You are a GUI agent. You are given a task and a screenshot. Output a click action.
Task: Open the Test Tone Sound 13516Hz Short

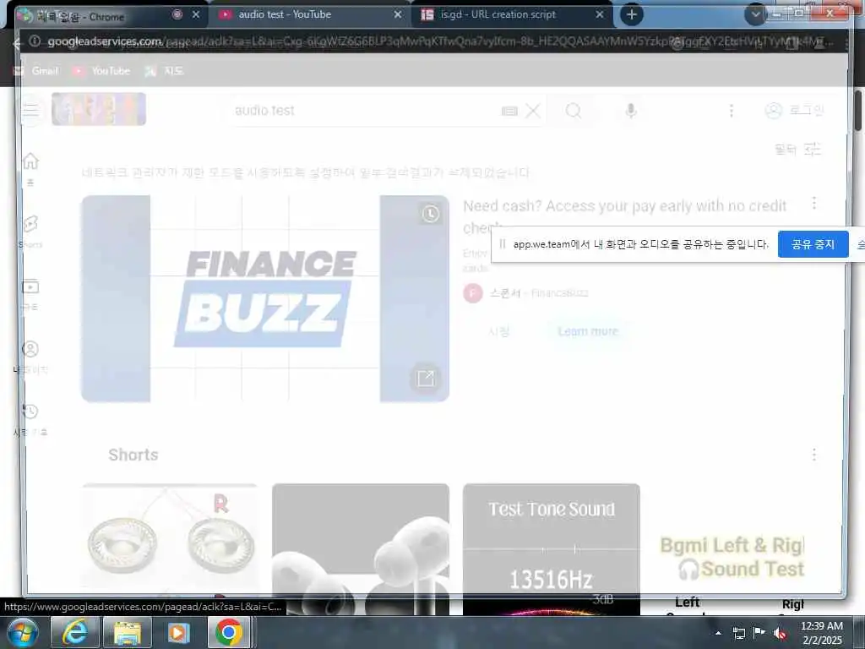[551, 549]
